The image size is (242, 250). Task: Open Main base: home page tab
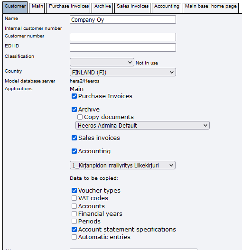211,8
